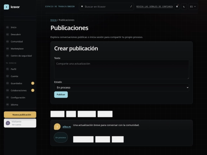The height and width of the screenshot is (155, 207).
Task: Click the slash shortcut in search bar
Action: pyautogui.click(x=131, y=7)
